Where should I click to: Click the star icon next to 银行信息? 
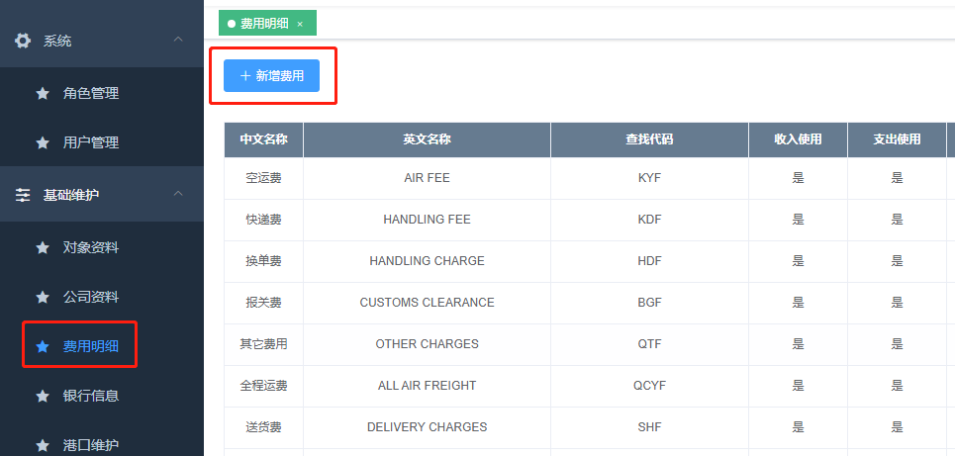pyautogui.click(x=43, y=396)
